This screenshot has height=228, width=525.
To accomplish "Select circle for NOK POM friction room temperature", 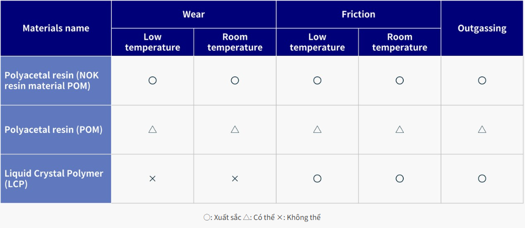I will (x=400, y=81).
